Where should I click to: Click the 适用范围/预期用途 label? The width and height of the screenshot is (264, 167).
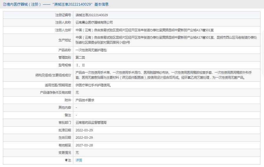coord(58,85)
